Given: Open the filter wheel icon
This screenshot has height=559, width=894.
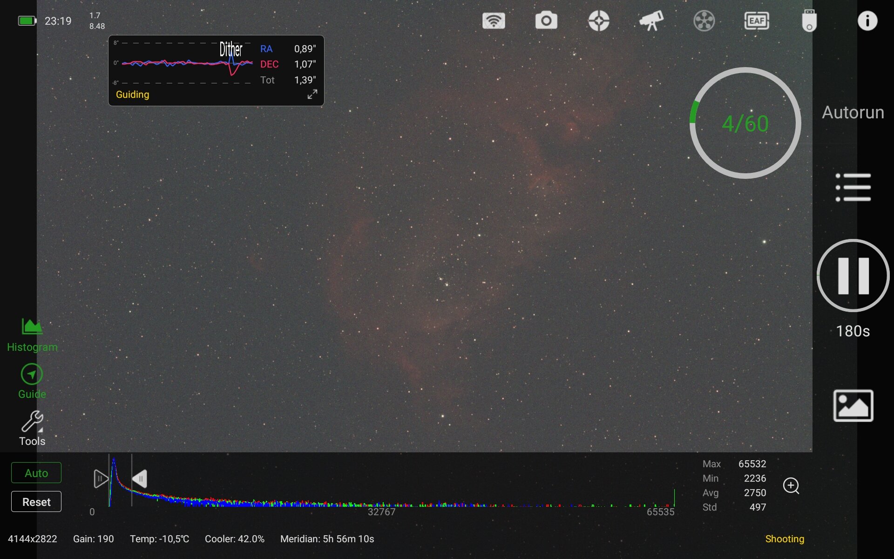Looking at the screenshot, I should click(704, 21).
